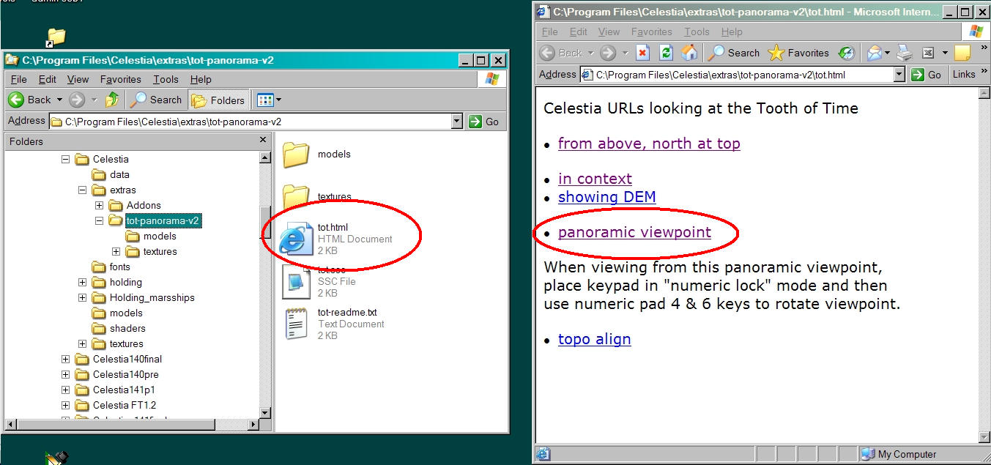Select the tot-readme.txt text document icon
The image size is (991, 465).
[x=296, y=324]
